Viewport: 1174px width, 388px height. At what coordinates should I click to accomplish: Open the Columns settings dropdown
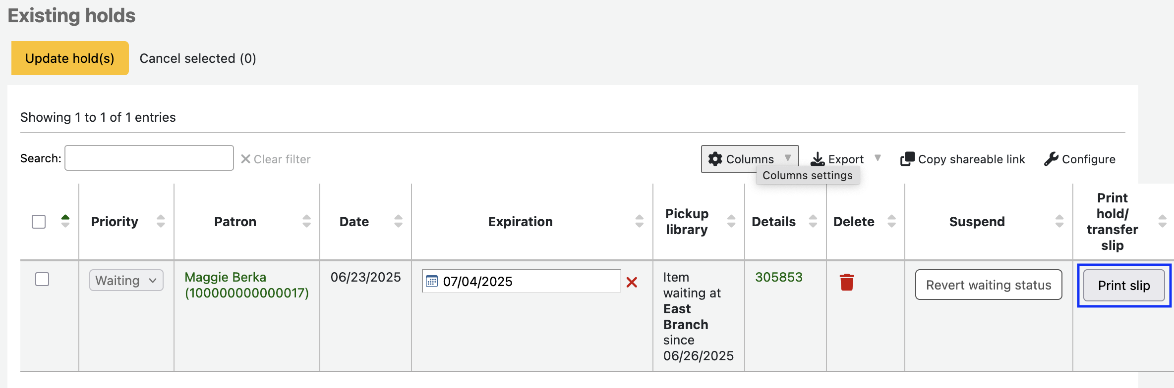(749, 159)
